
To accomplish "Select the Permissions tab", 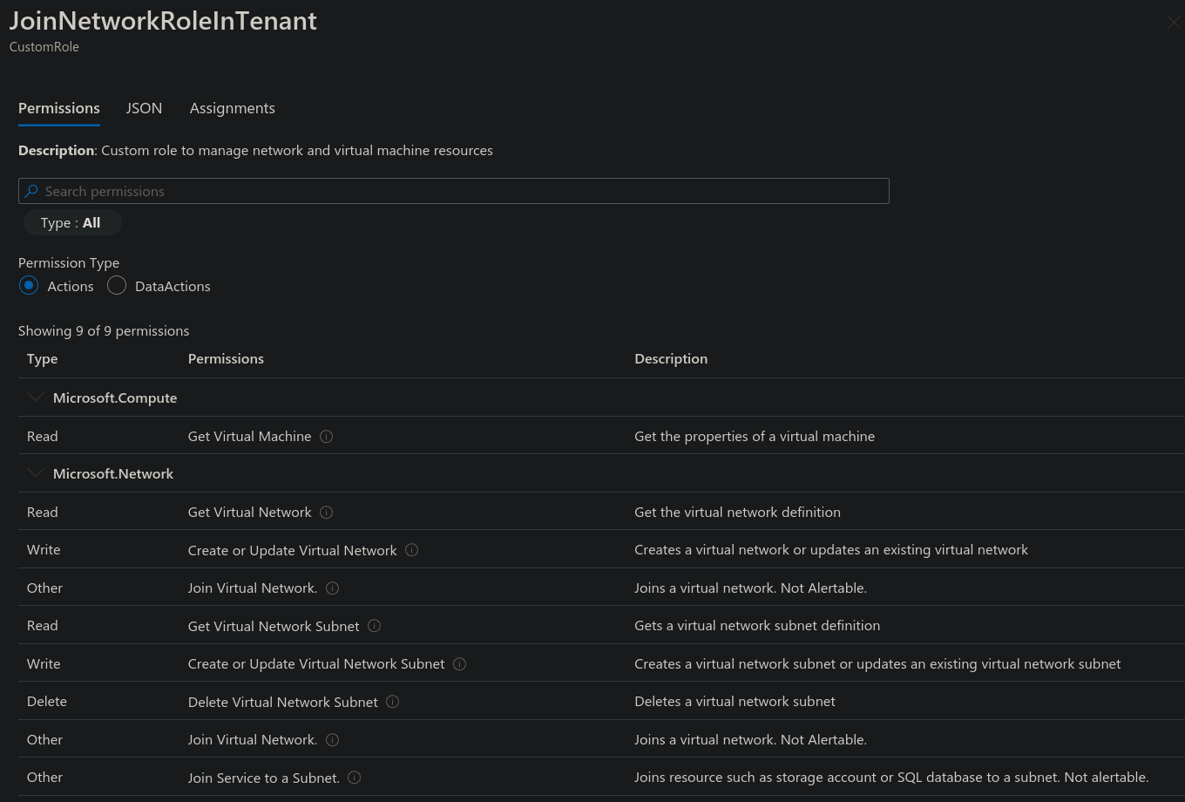I will point(59,108).
